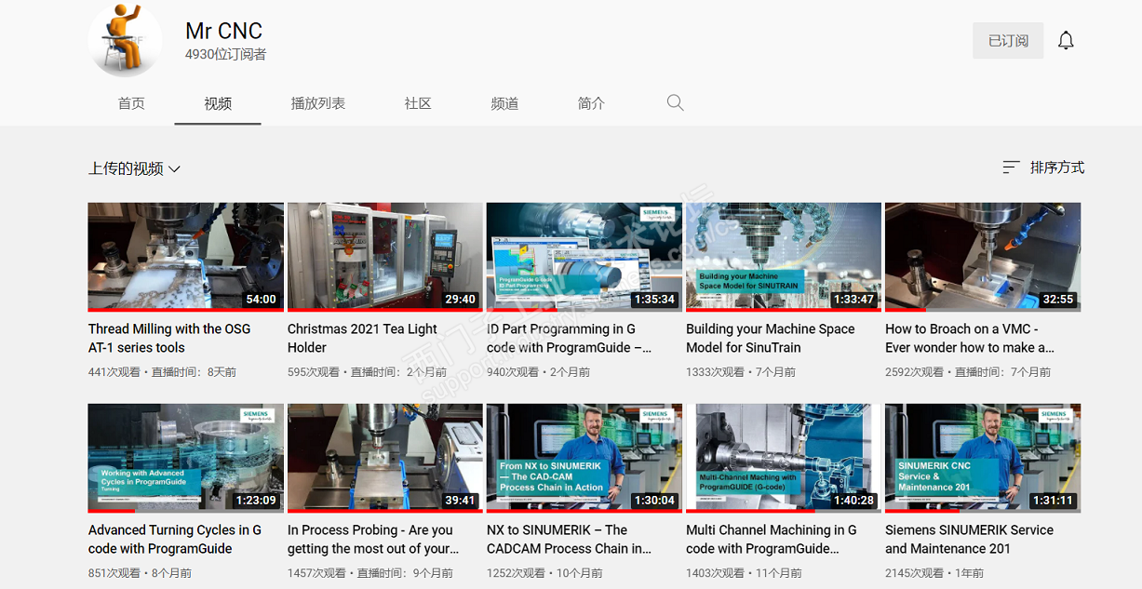Viewport: 1142px width, 589px height.
Task: Click the 1:40:28 duration badge
Action: tap(853, 501)
